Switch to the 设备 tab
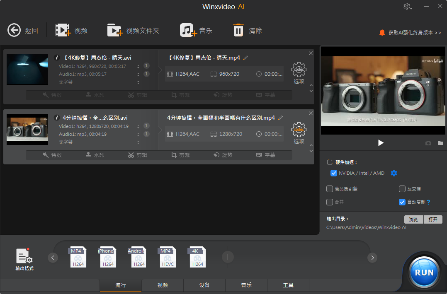 click(204, 285)
